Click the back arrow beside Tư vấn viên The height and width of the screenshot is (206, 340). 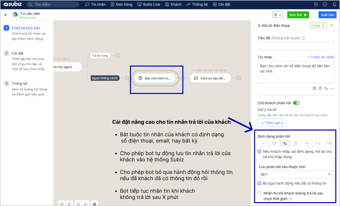pos(6,15)
